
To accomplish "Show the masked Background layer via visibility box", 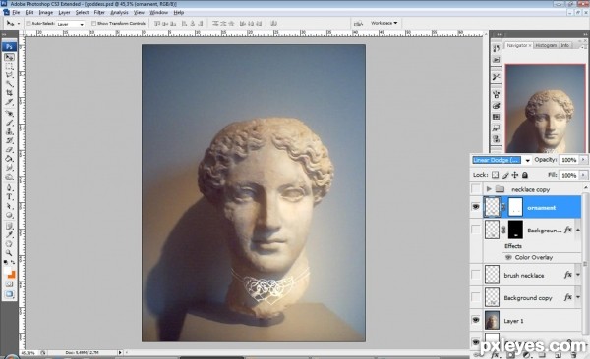I will click(x=476, y=230).
